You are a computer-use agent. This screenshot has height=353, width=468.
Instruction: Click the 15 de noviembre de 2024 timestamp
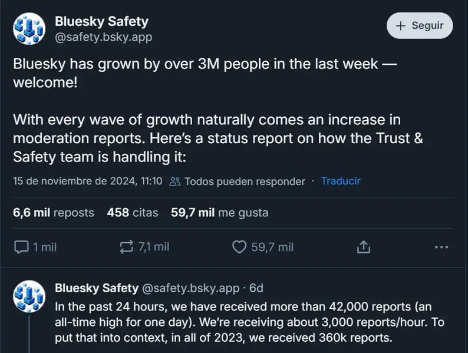tap(87, 181)
